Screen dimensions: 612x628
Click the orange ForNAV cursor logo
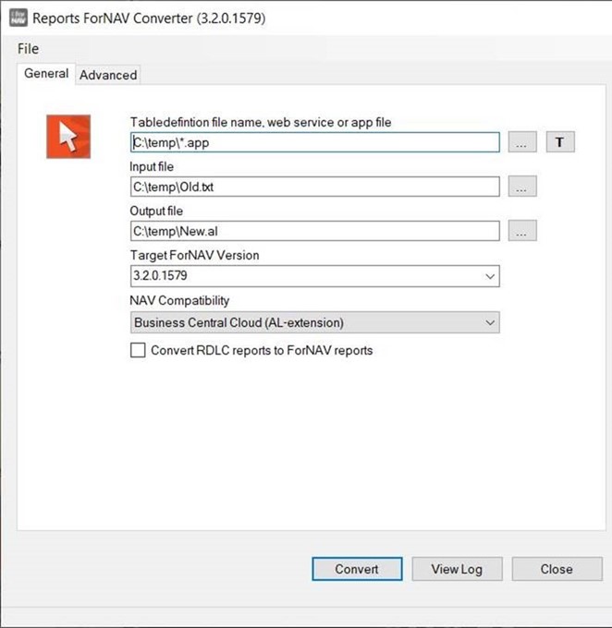pos(68,137)
